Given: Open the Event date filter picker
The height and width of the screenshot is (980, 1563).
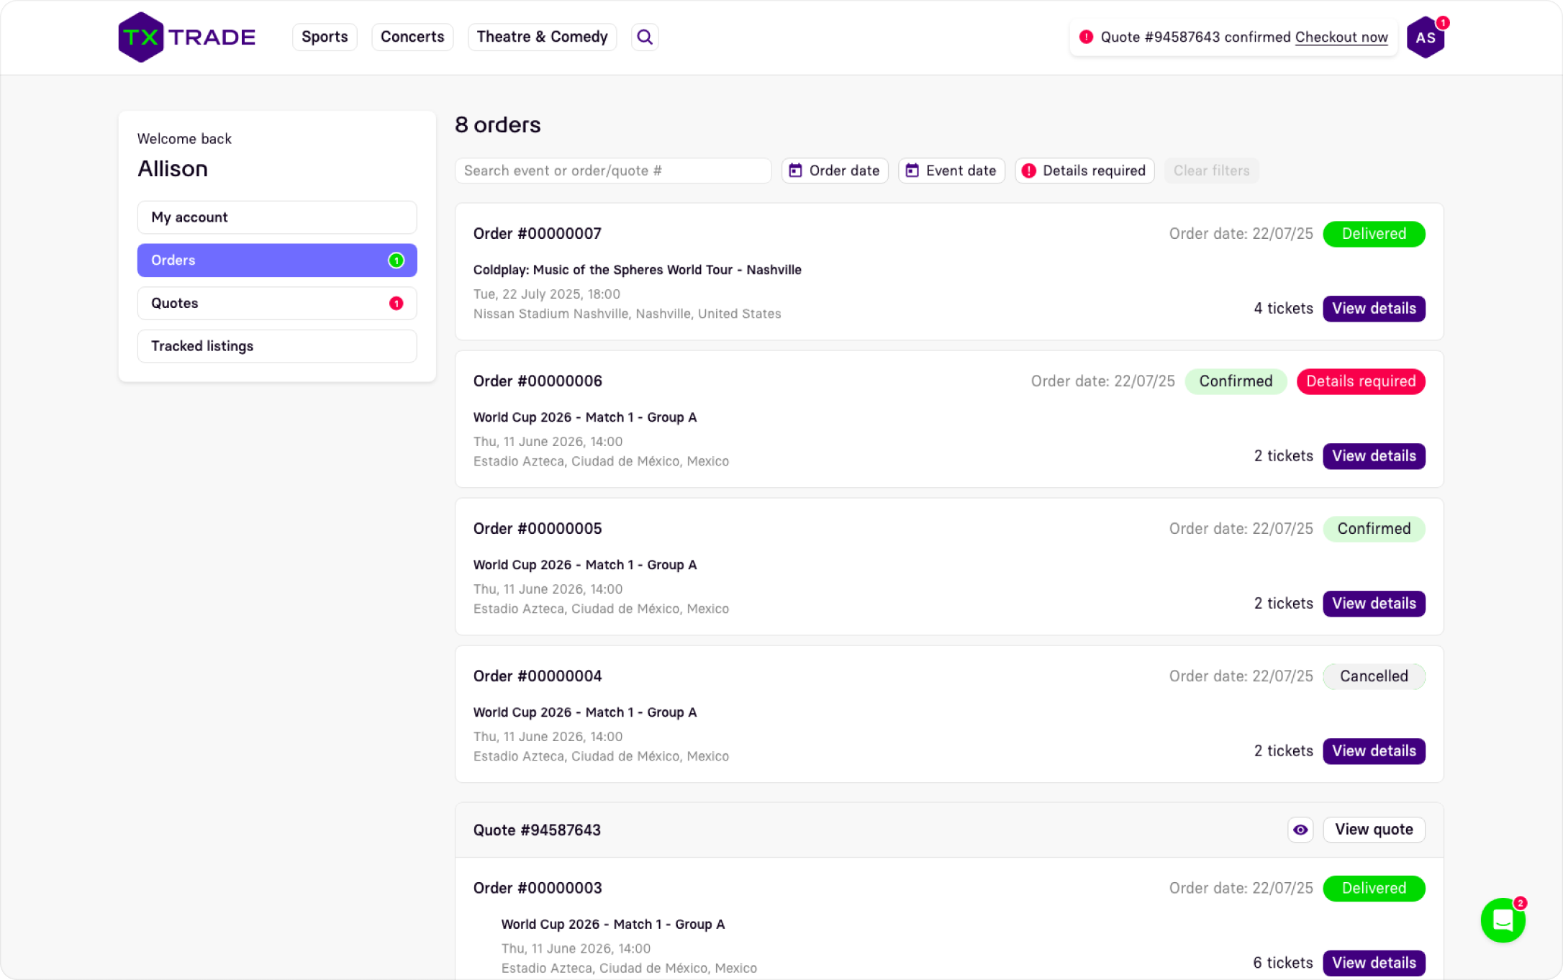Looking at the screenshot, I should click(x=951, y=171).
